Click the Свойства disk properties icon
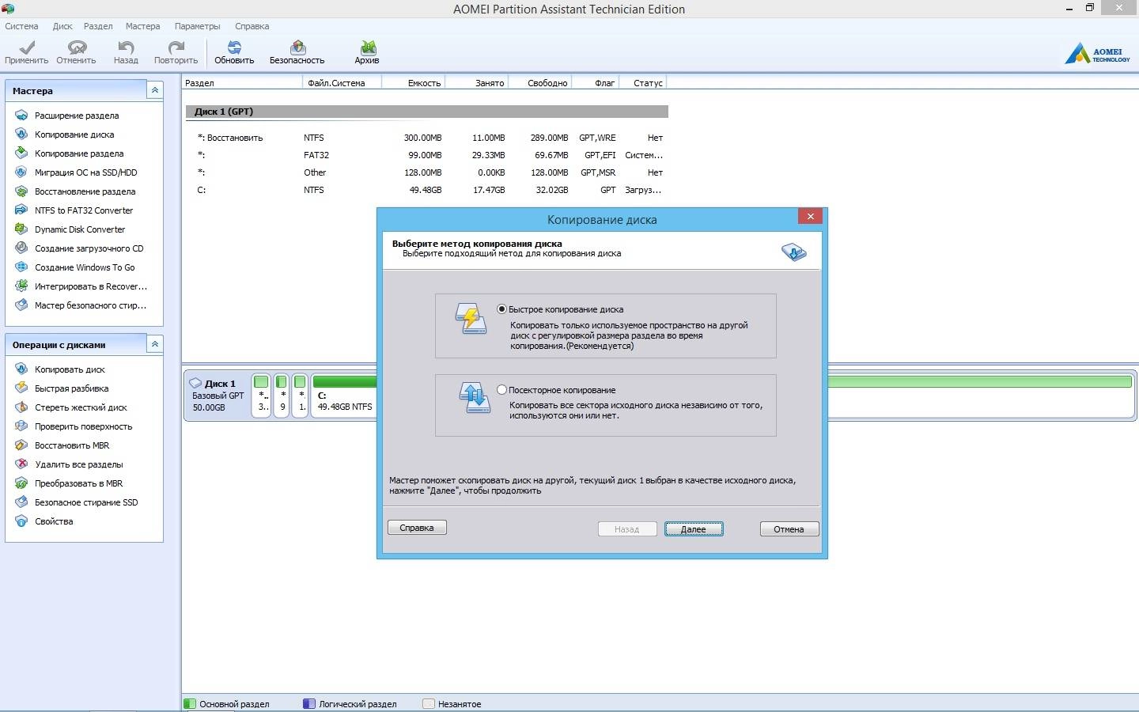The image size is (1139, 712). click(21, 521)
